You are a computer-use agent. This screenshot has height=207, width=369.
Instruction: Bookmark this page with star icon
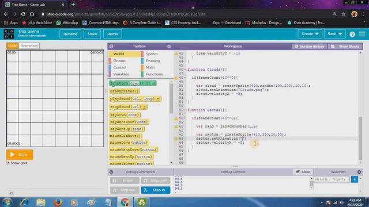[x=344, y=14]
